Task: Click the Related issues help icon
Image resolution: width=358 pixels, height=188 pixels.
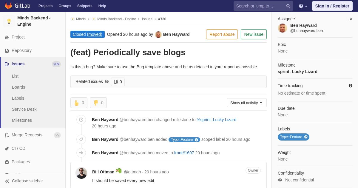Action: tap(107, 81)
